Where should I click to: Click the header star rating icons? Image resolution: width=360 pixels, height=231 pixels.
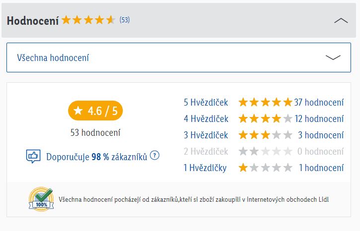coord(88,20)
